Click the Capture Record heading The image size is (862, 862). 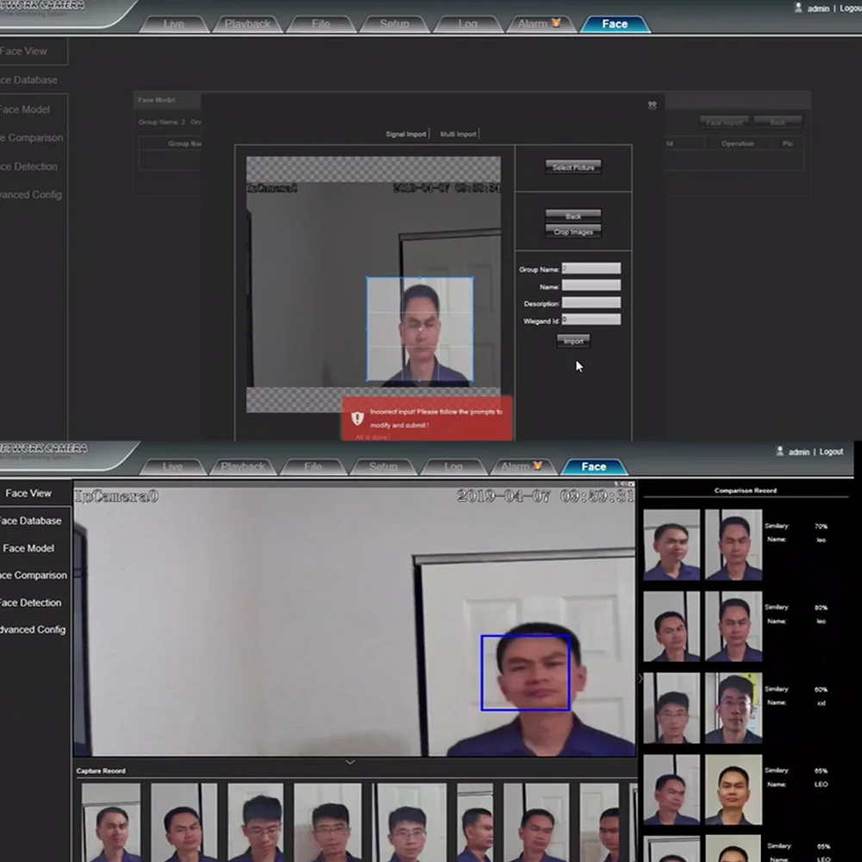click(x=101, y=771)
